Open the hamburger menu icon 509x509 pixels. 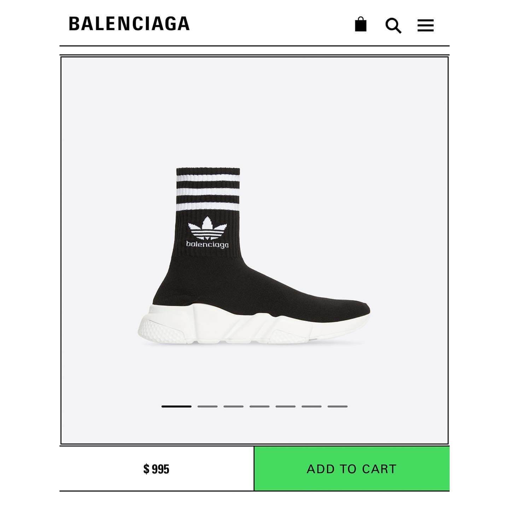point(425,25)
